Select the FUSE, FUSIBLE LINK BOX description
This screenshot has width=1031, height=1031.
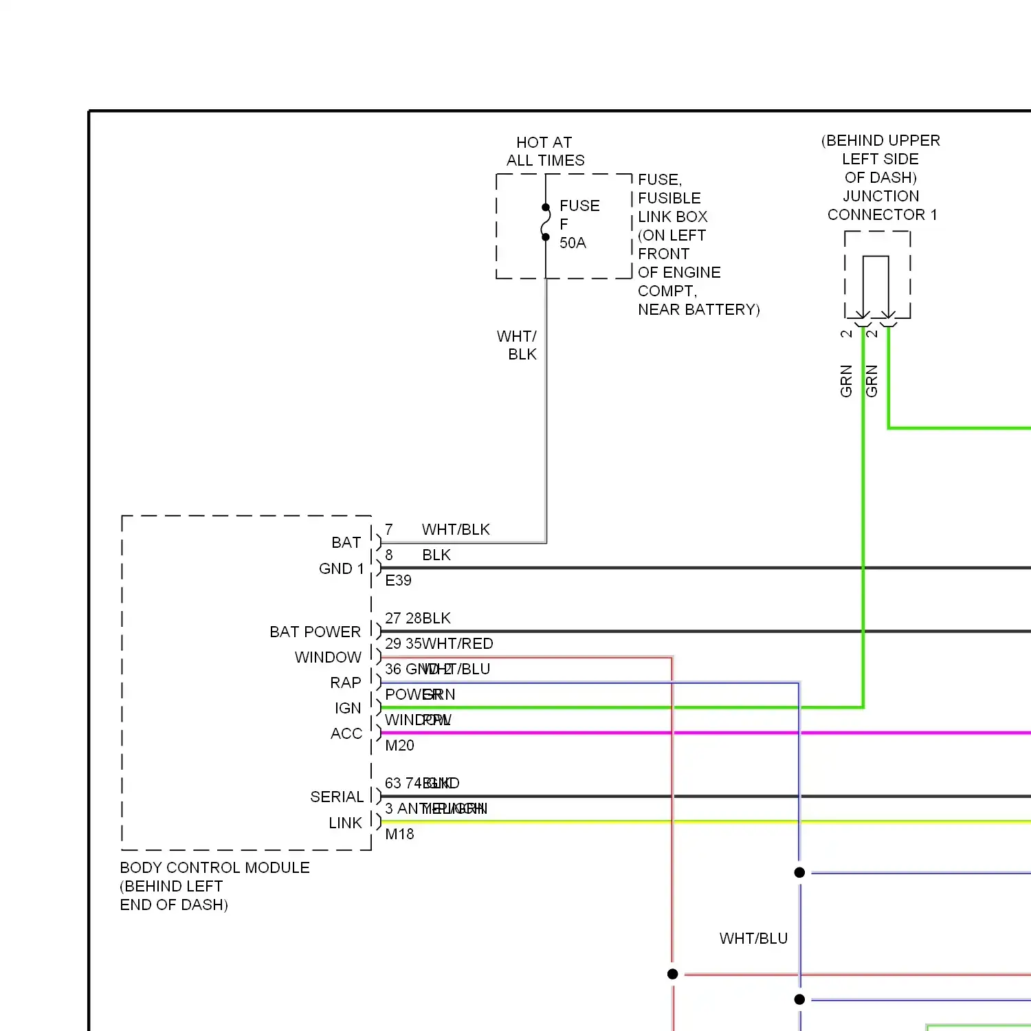click(x=698, y=244)
